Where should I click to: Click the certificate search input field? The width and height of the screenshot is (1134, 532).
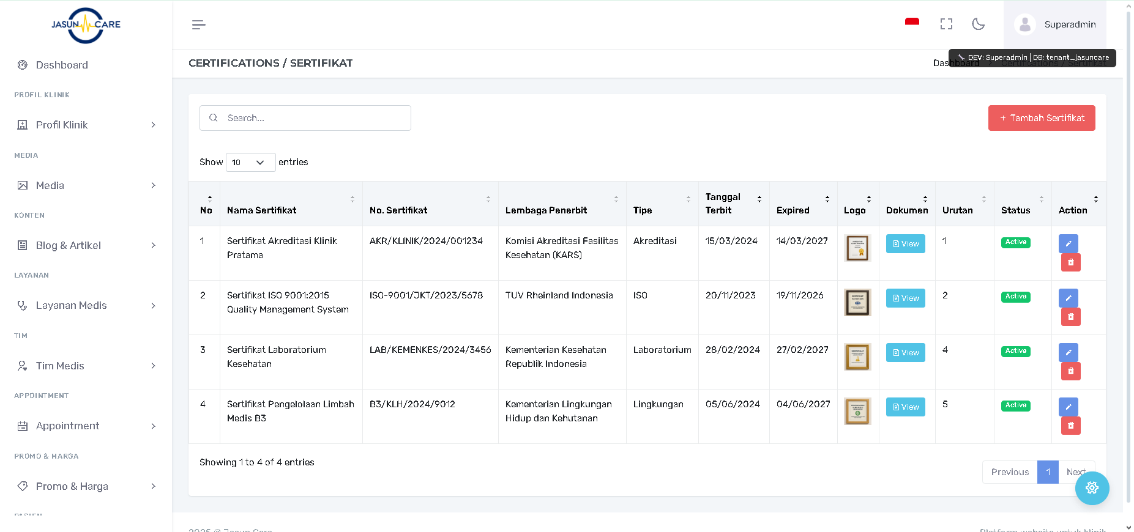pos(305,118)
